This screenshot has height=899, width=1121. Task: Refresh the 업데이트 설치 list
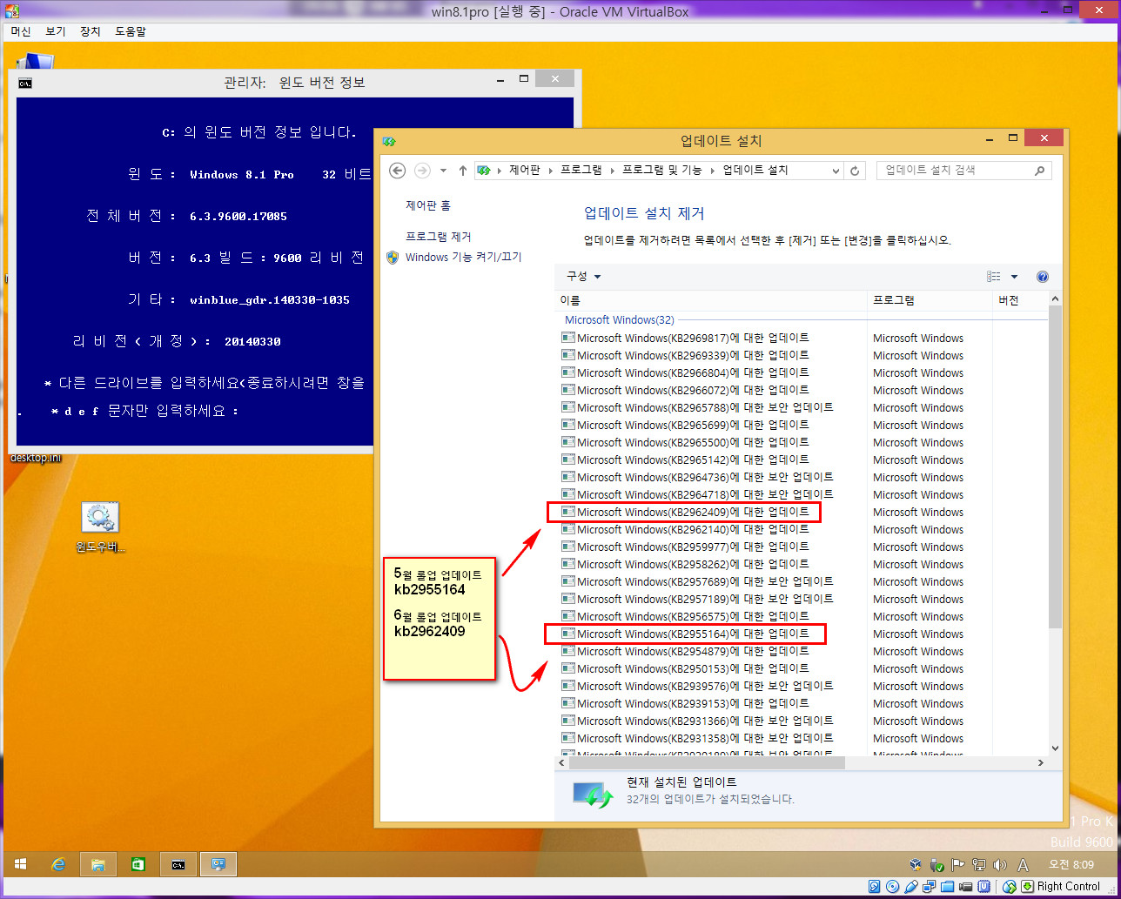[855, 171]
